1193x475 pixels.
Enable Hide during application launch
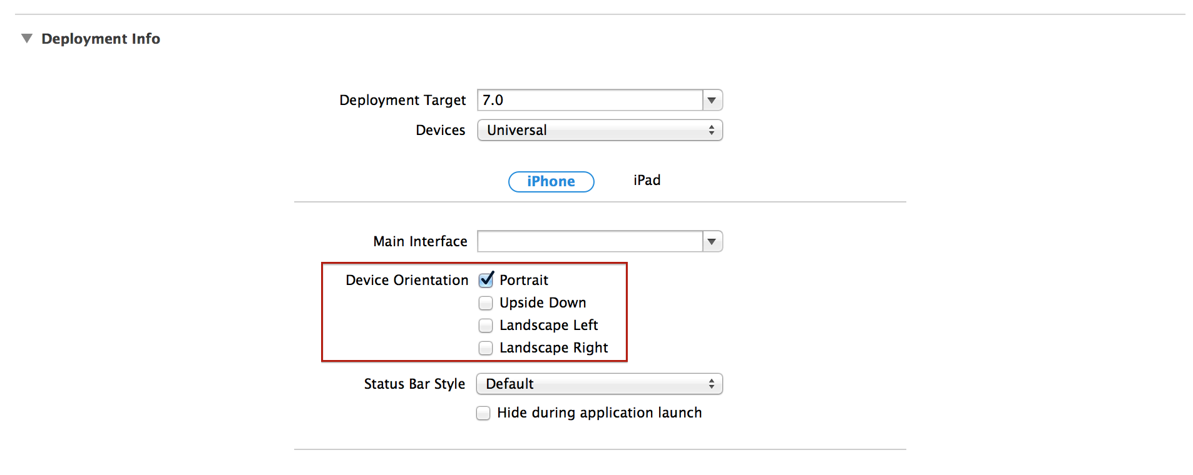pos(483,413)
